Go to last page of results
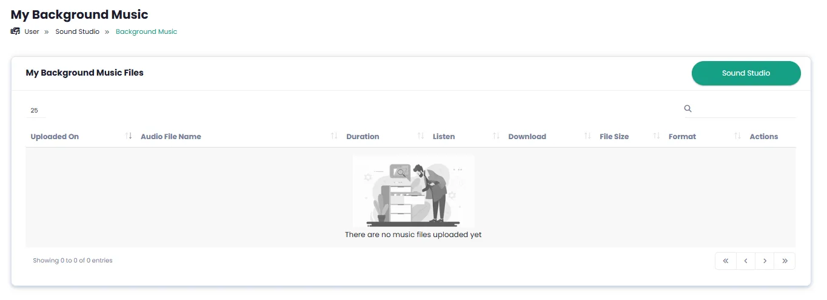 785,261
